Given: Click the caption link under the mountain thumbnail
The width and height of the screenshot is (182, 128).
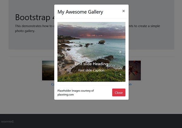Looking at the screenshot, I should 53,84.
